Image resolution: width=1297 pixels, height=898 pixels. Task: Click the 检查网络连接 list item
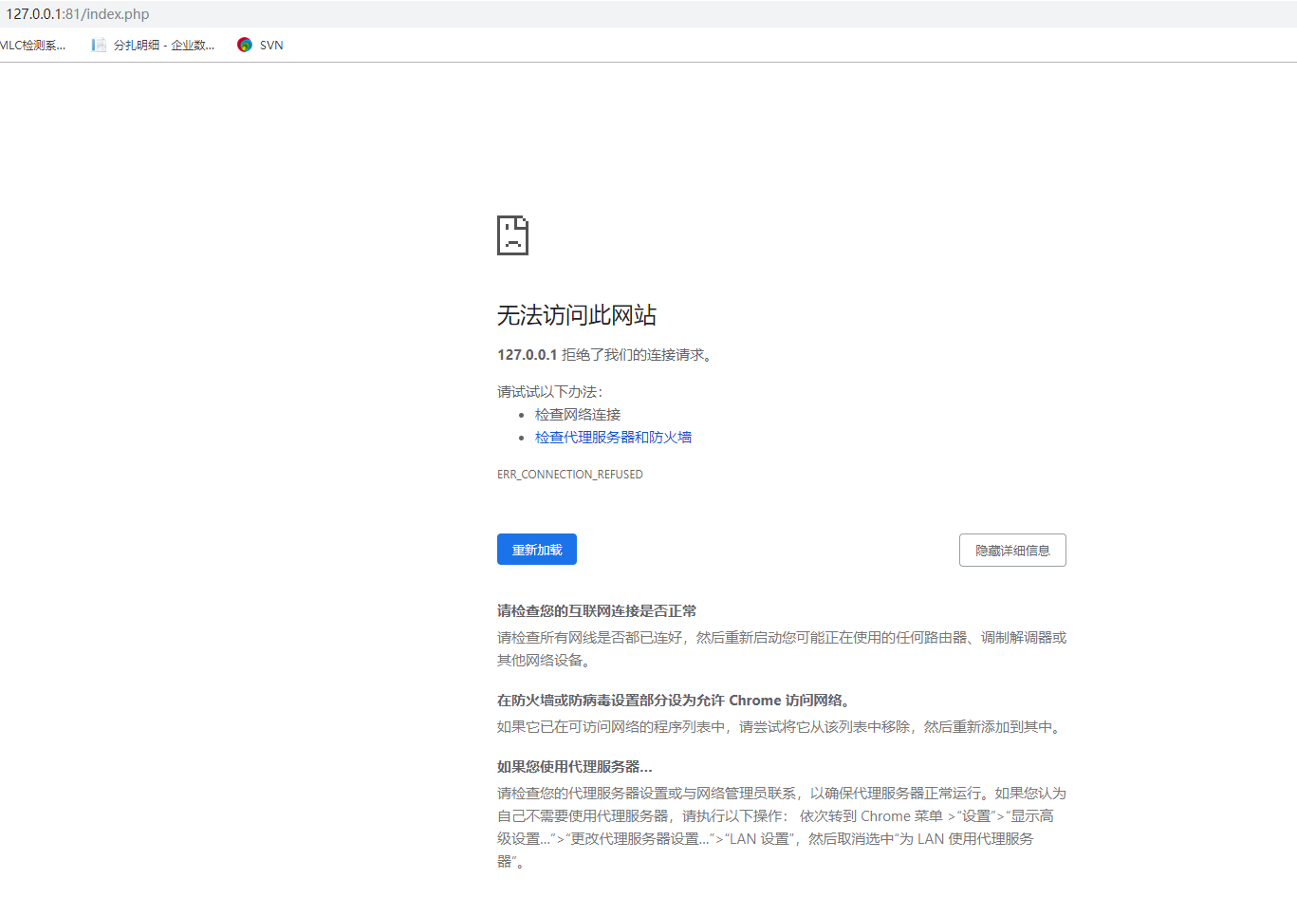[x=578, y=415]
